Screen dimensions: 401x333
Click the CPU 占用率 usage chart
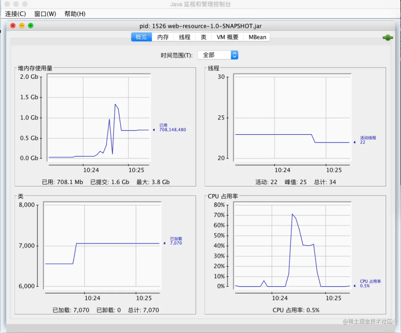tap(292, 245)
